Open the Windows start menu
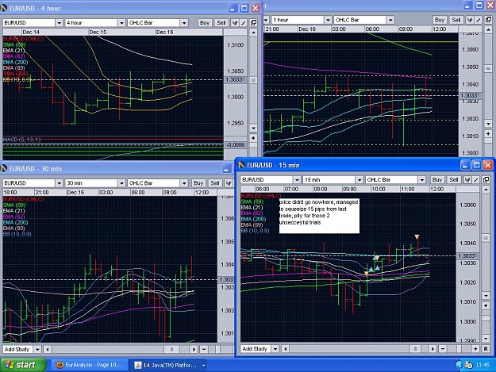496x372 pixels. pos(23,365)
